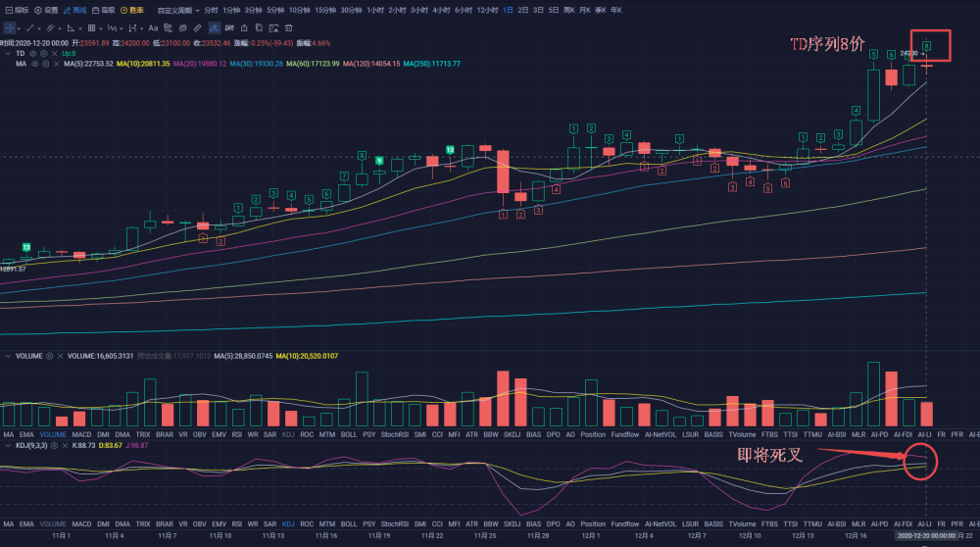Open the 指标 indicators menu
This screenshot has width=980, height=547.
[17, 10]
